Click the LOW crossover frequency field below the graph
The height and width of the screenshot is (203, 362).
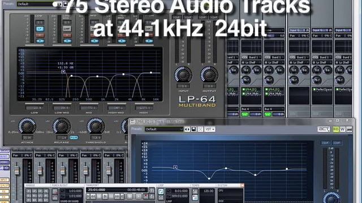[34, 108]
